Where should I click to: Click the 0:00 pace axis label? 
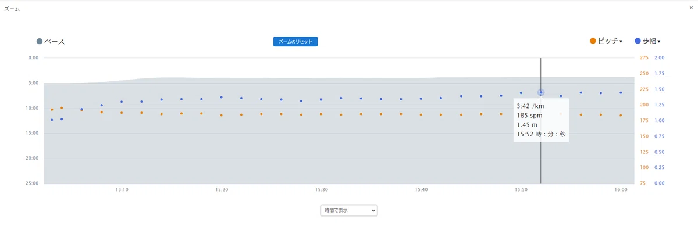coord(33,58)
